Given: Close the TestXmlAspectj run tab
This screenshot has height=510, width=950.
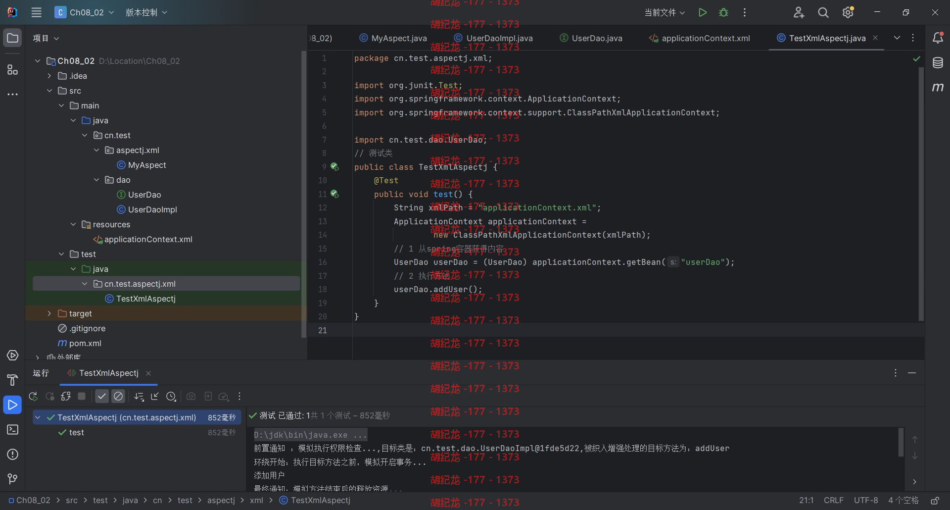Looking at the screenshot, I should point(148,373).
